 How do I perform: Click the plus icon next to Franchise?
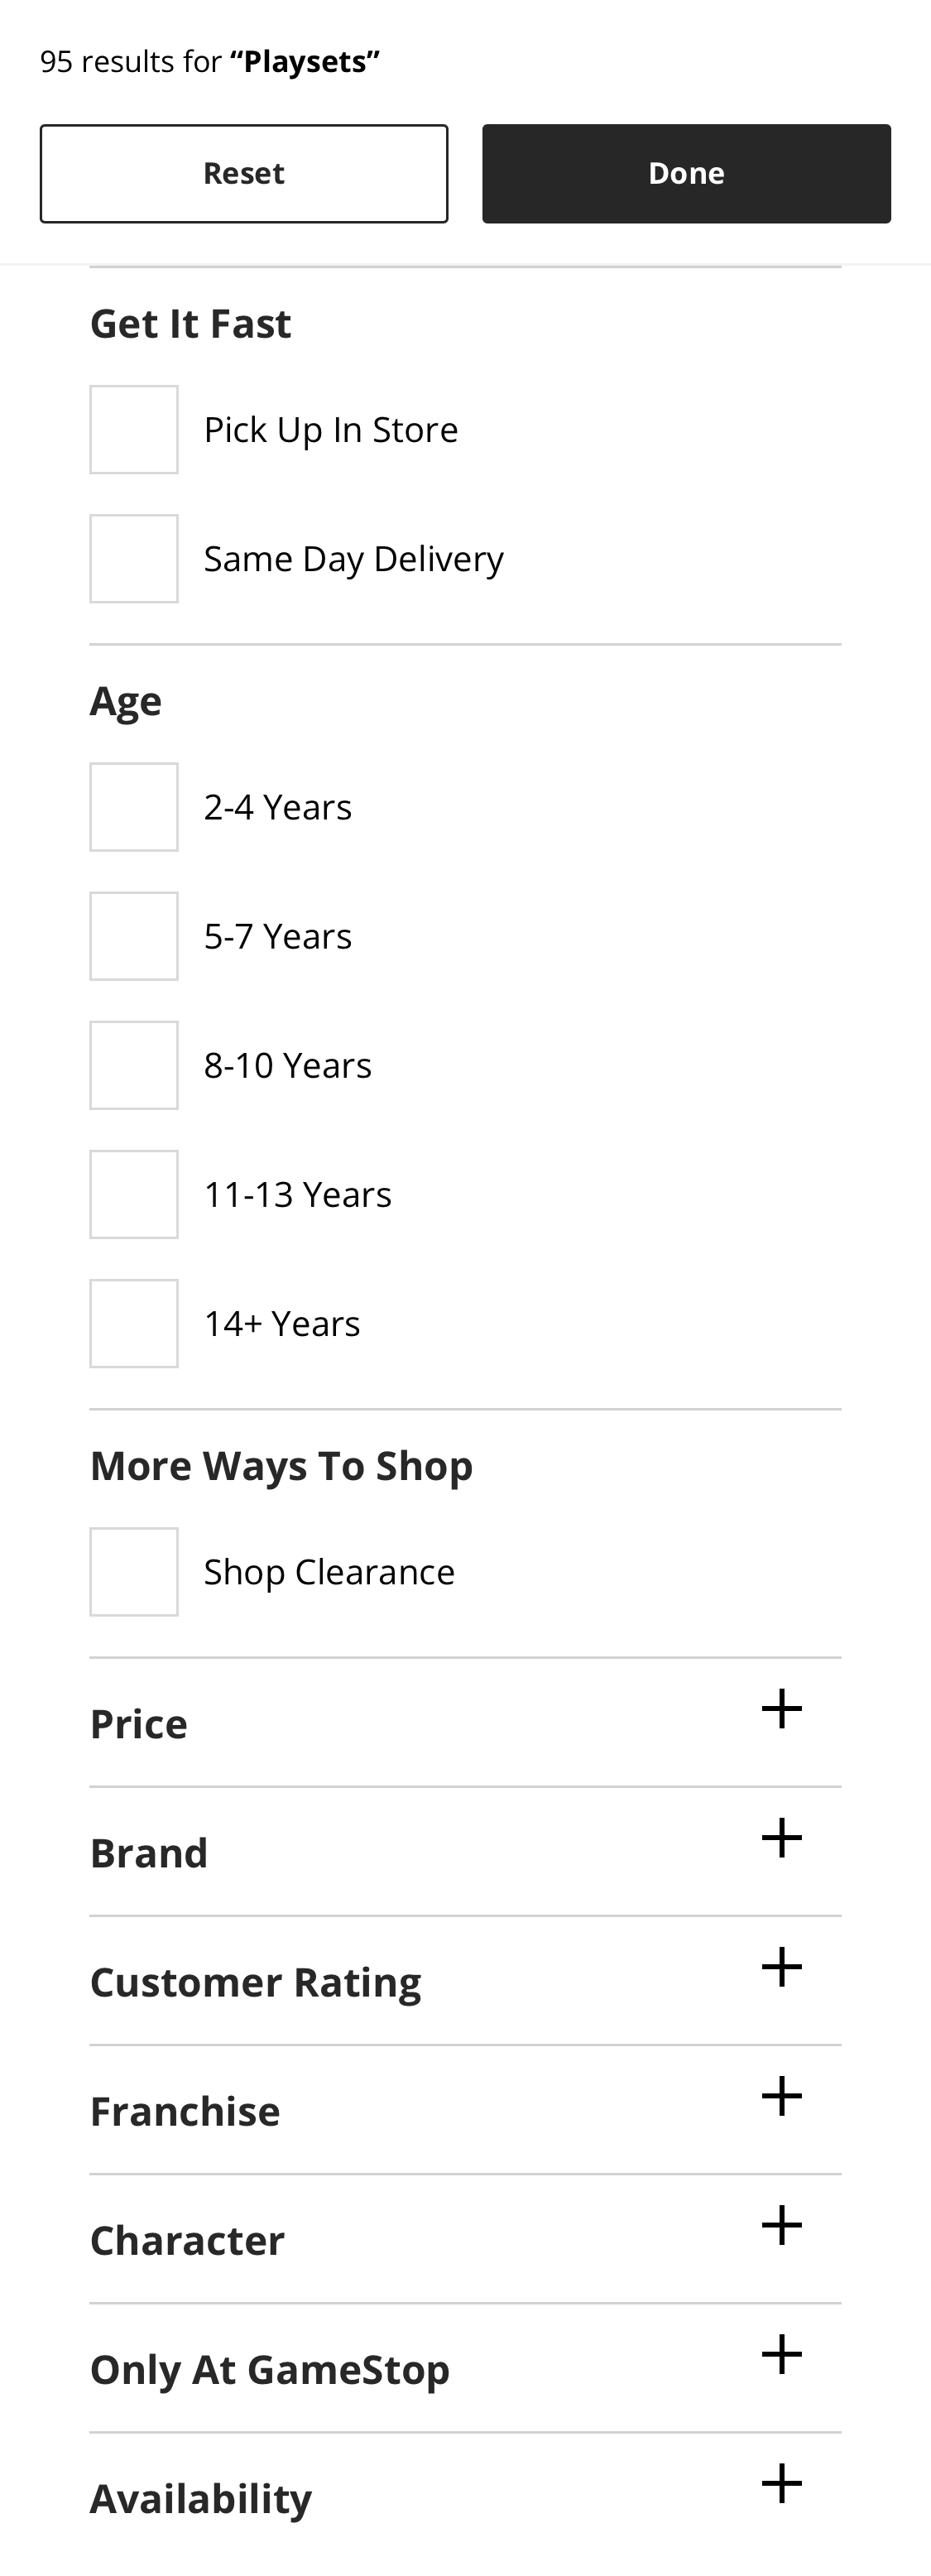tap(781, 2096)
